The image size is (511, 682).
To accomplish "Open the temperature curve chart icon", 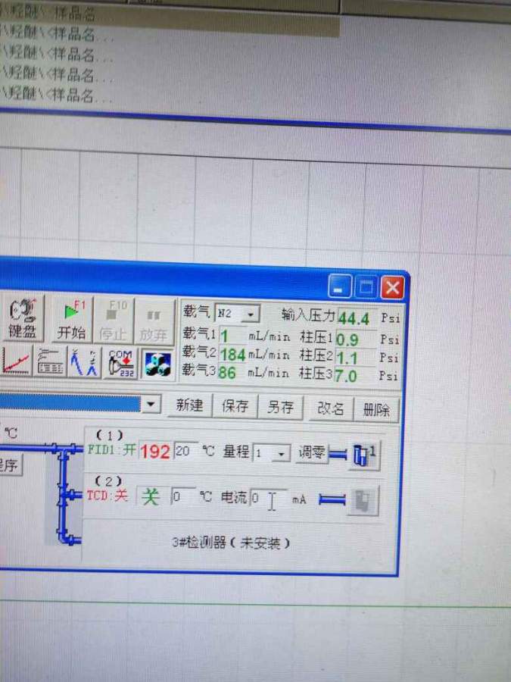I will click(x=16, y=361).
